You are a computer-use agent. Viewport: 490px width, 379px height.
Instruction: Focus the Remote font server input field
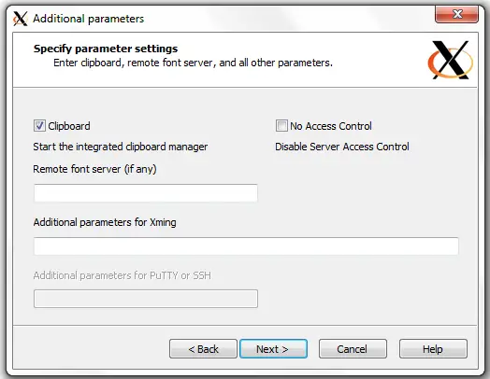[x=146, y=193]
